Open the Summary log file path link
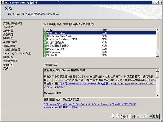Screen dimensions: 163x122 90,106
